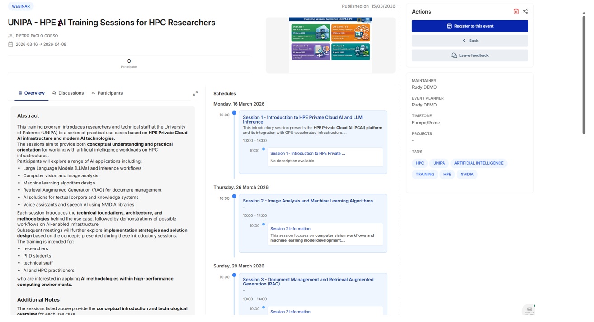Click the Thursday 26 March timeline dot

point(234,196)
